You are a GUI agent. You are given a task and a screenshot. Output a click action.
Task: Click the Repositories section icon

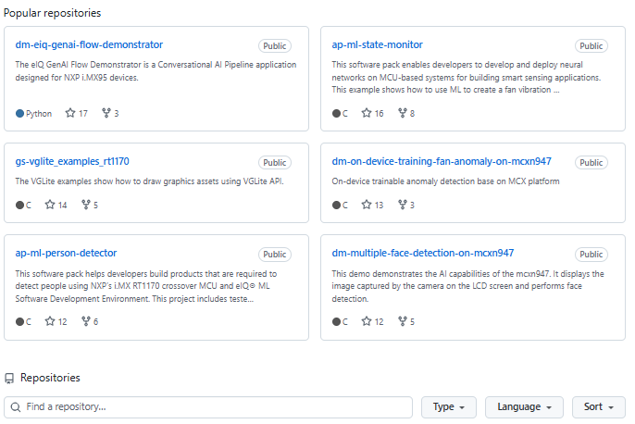point(9,378)
